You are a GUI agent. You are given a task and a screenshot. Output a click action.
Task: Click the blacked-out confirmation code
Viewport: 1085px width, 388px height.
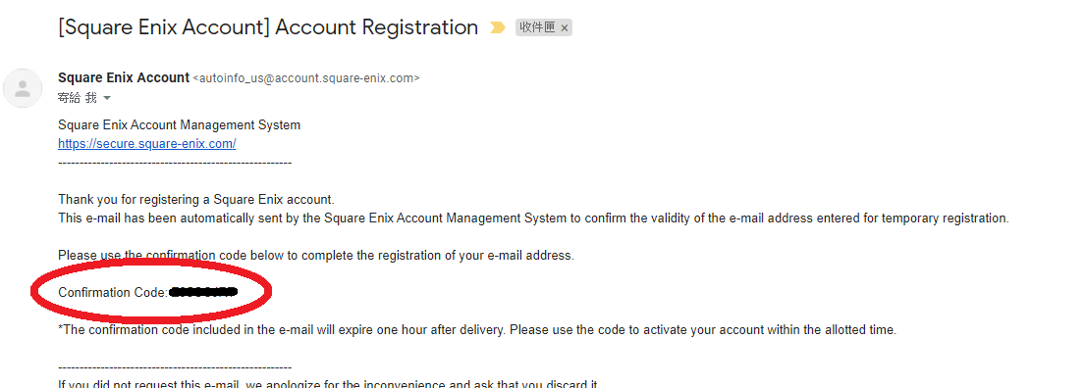tap(202, 292)
